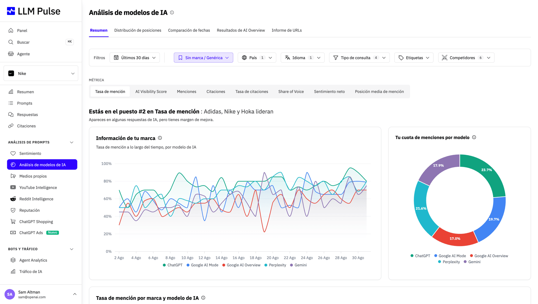Click info icon by Tu cuota de menciones por modelo
This screenshot has height=304, width=538.
coord(474,137)
